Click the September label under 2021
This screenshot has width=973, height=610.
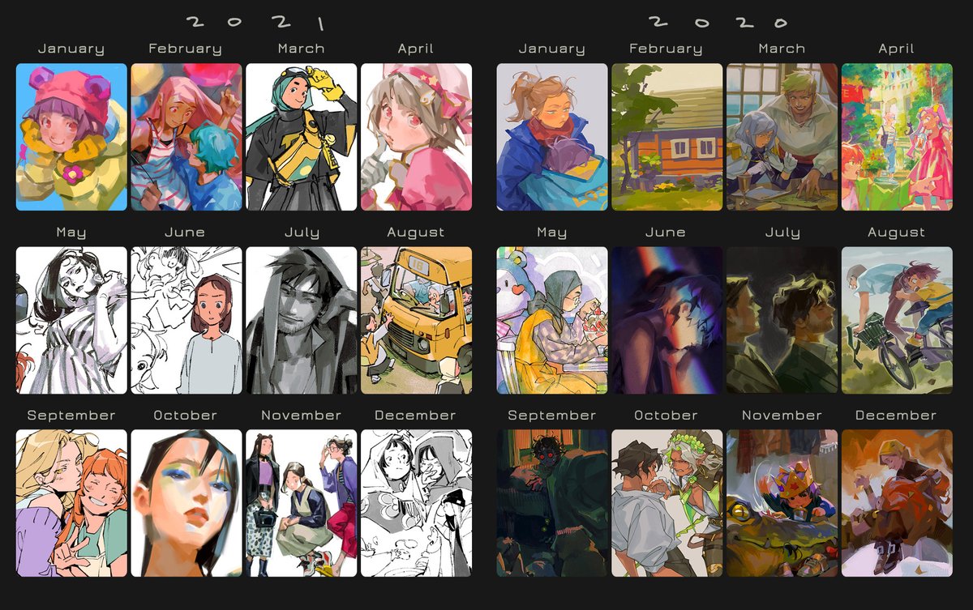pos(71,416)
